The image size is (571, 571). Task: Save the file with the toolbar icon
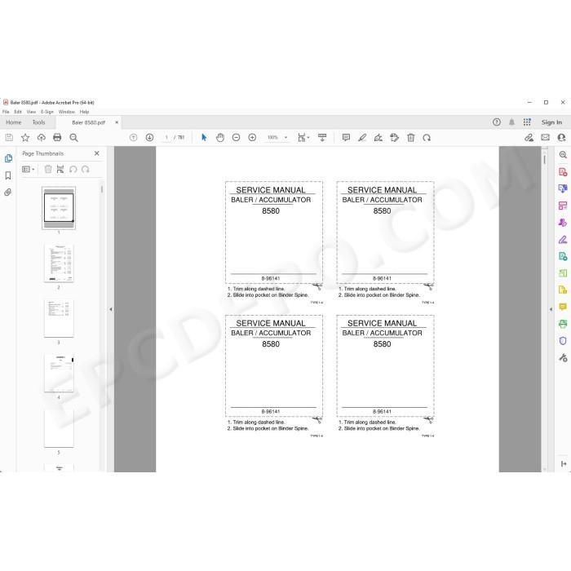[9, 138]
